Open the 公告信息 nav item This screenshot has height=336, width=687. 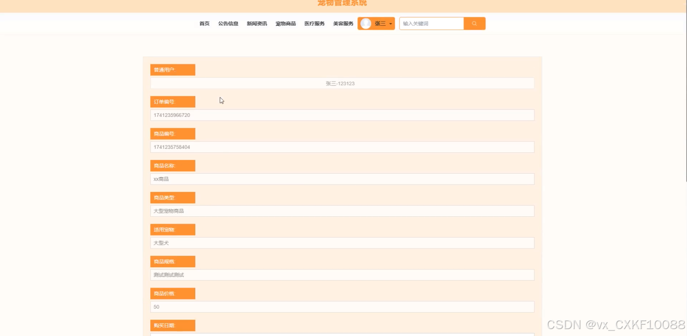[228, 23]
